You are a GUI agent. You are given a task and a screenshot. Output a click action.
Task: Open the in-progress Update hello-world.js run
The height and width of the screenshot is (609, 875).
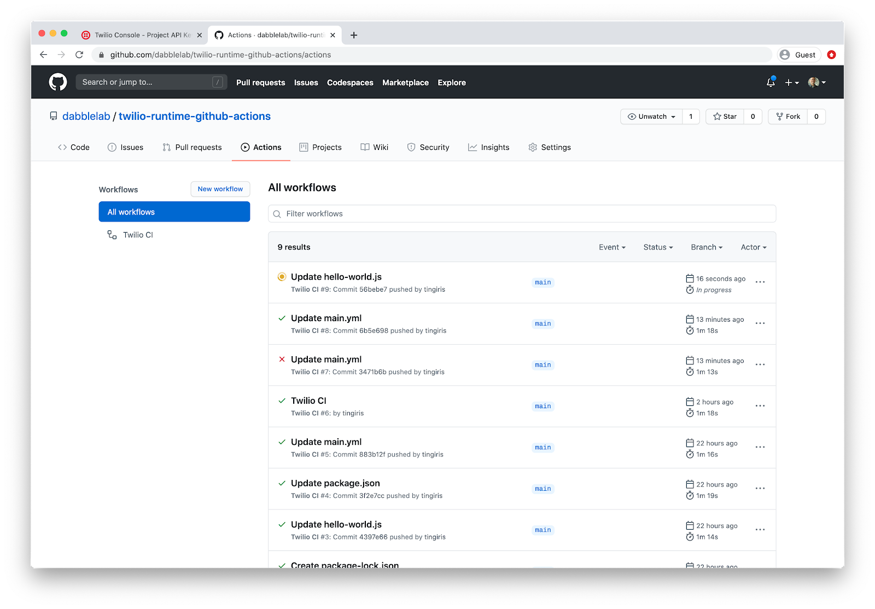336,277
